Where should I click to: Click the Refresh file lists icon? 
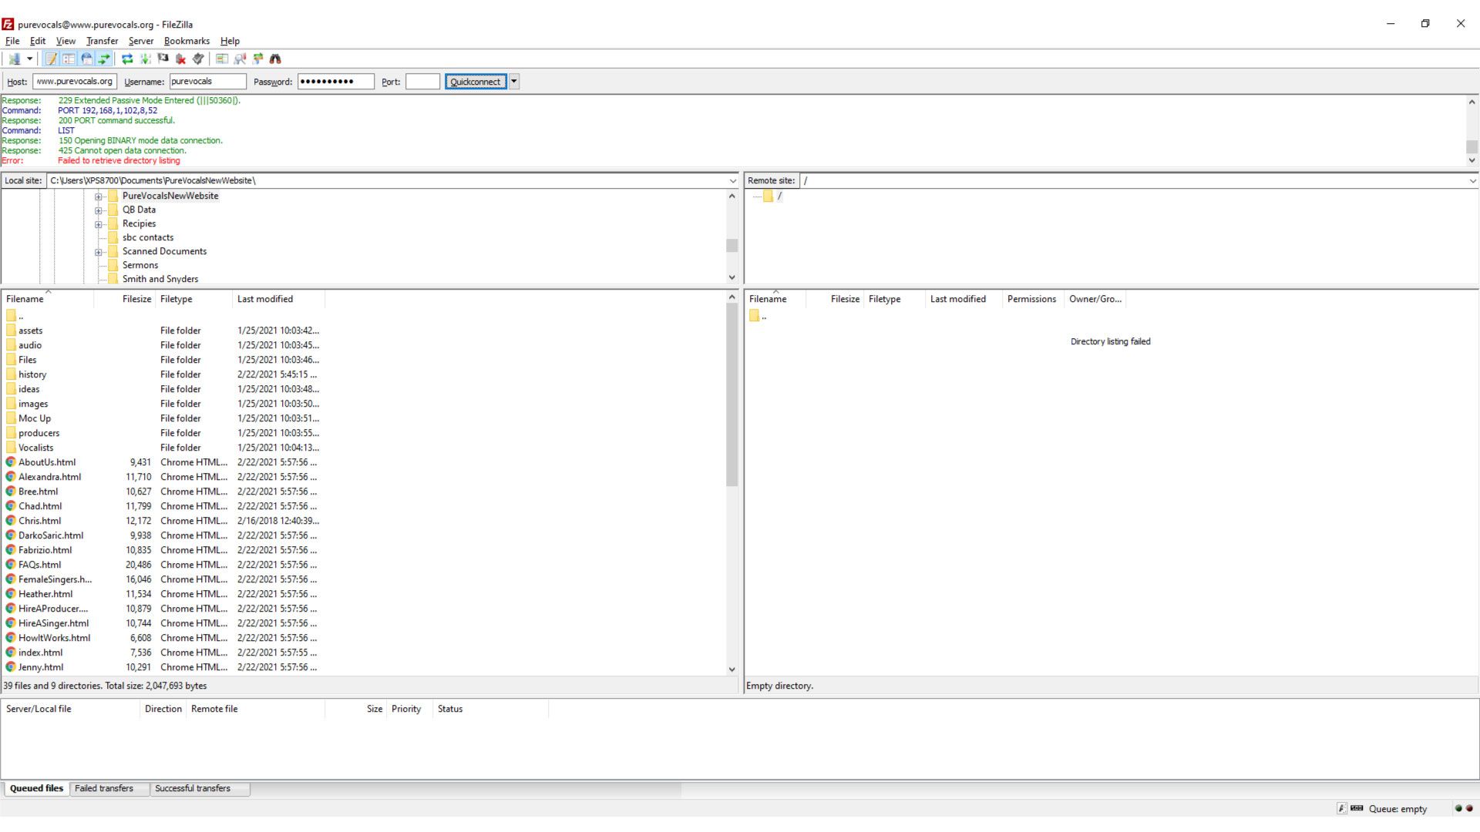point(127,59)
